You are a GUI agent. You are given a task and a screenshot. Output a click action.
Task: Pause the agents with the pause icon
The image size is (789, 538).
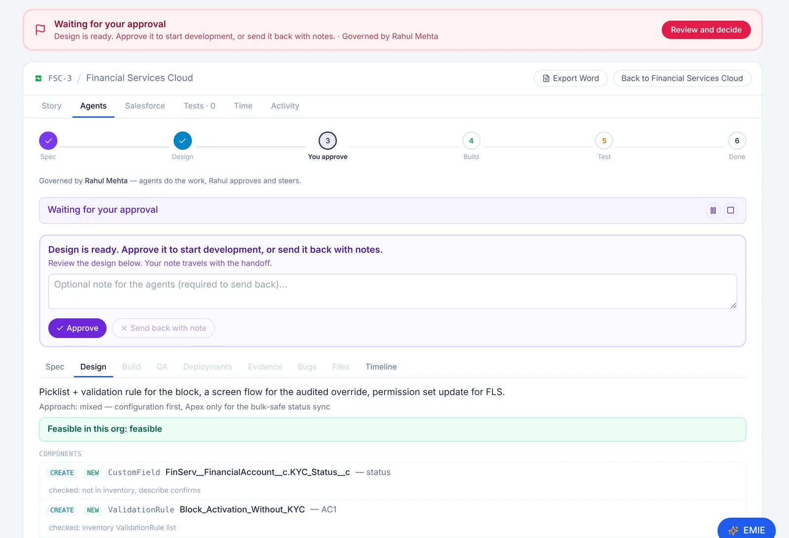(x=713, y=210)
